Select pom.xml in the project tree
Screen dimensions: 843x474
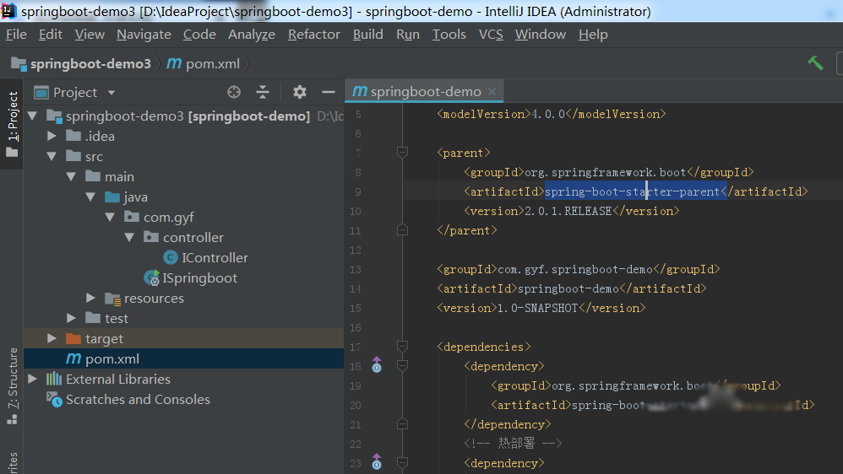click(x=111, y=358)
